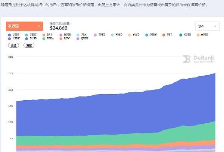Toggle the HUSD legend series

tap(117, 35)
